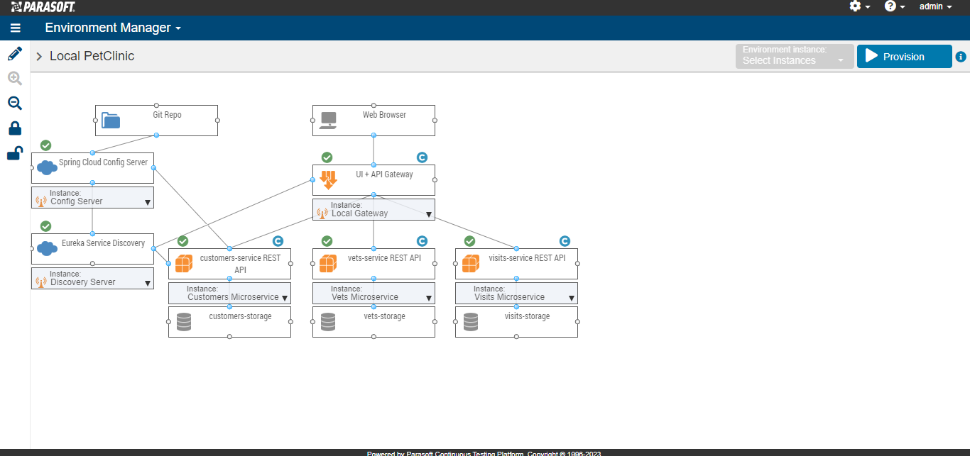Click blue C badge above visits-service REST API

[x=565, y=241]
